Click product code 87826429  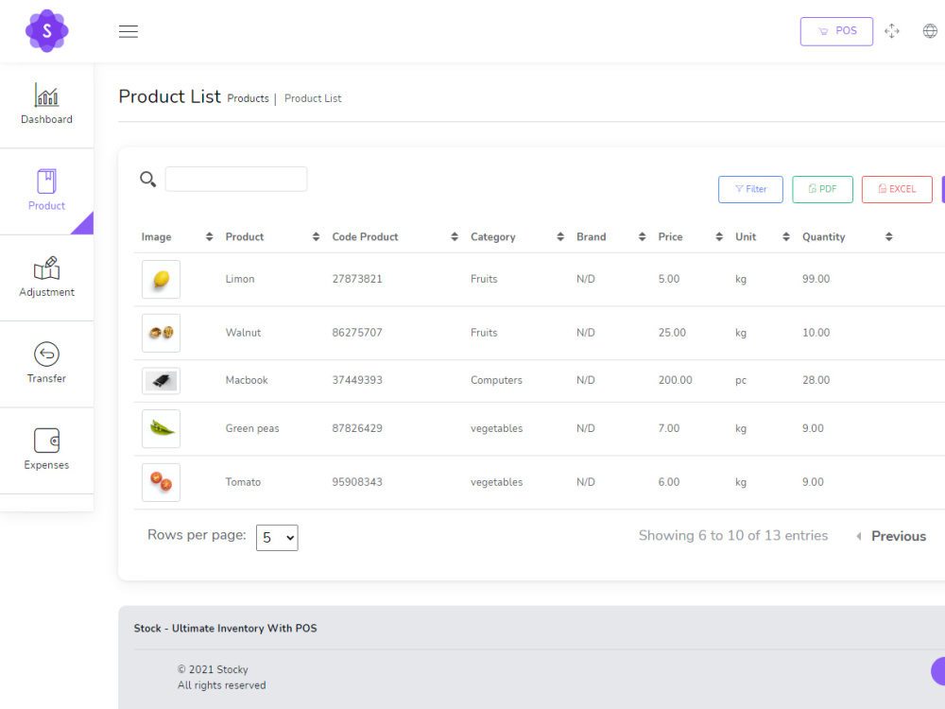[357, 428]
